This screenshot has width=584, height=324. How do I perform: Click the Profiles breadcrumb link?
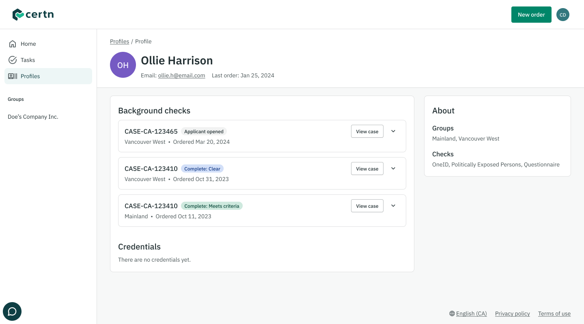click(119, 41)
